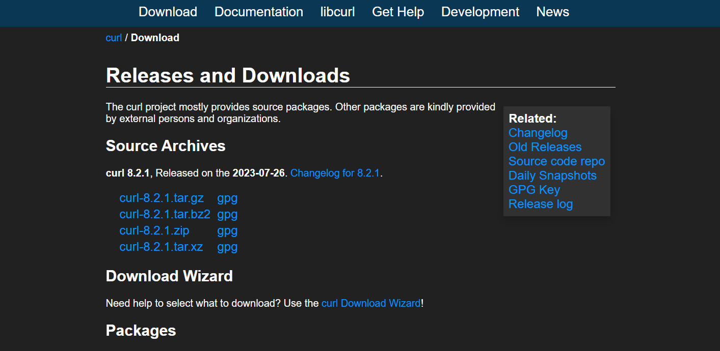This screenshot has width=720, height=351.
Task: Open the Release log link
Action: coord(541,204)
